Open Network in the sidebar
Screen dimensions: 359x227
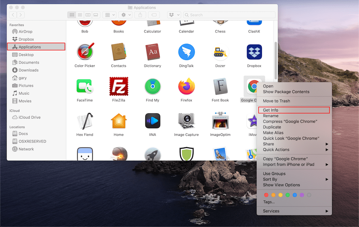pyautogui.click(x=37, y=149)
